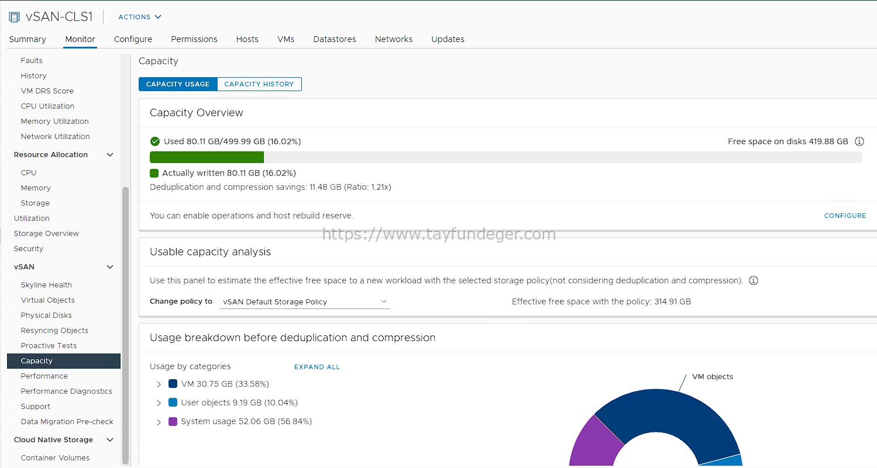Viewport: 877px width, 468px height.
Task: Click the CONFIGURE link
Action: (845, 216)
